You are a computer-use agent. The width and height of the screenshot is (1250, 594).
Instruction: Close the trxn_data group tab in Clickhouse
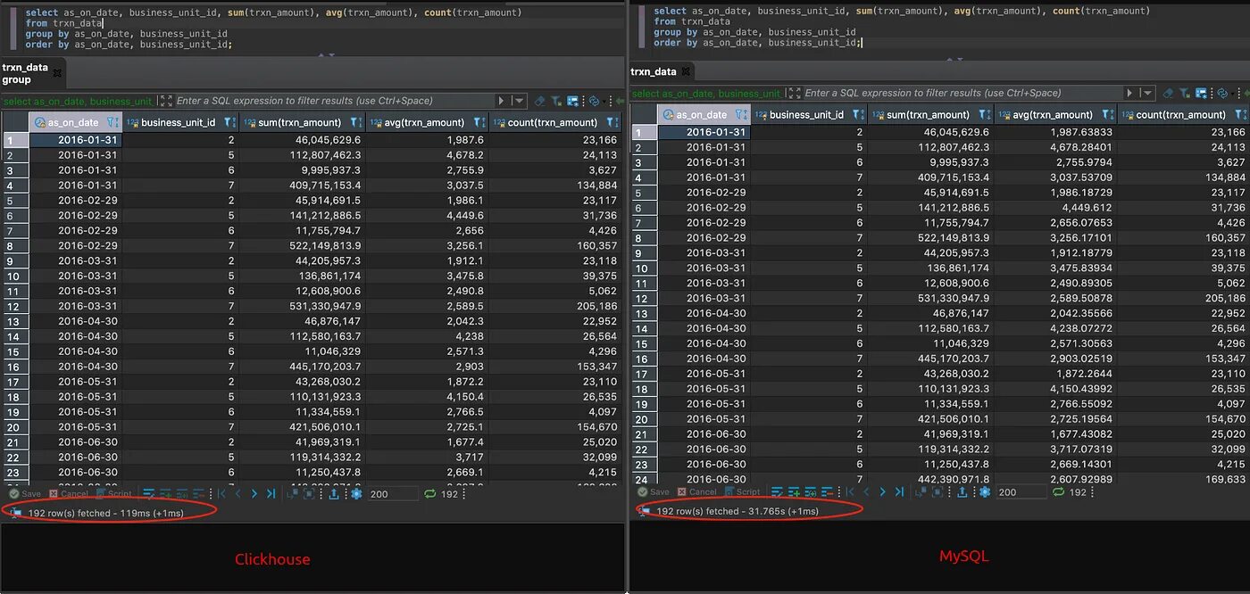pyautogui.click(x=57, y=73)
